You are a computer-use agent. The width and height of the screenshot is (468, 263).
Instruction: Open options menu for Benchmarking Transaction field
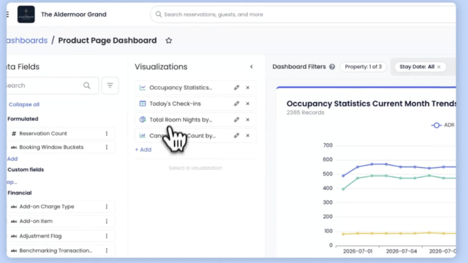106,251
